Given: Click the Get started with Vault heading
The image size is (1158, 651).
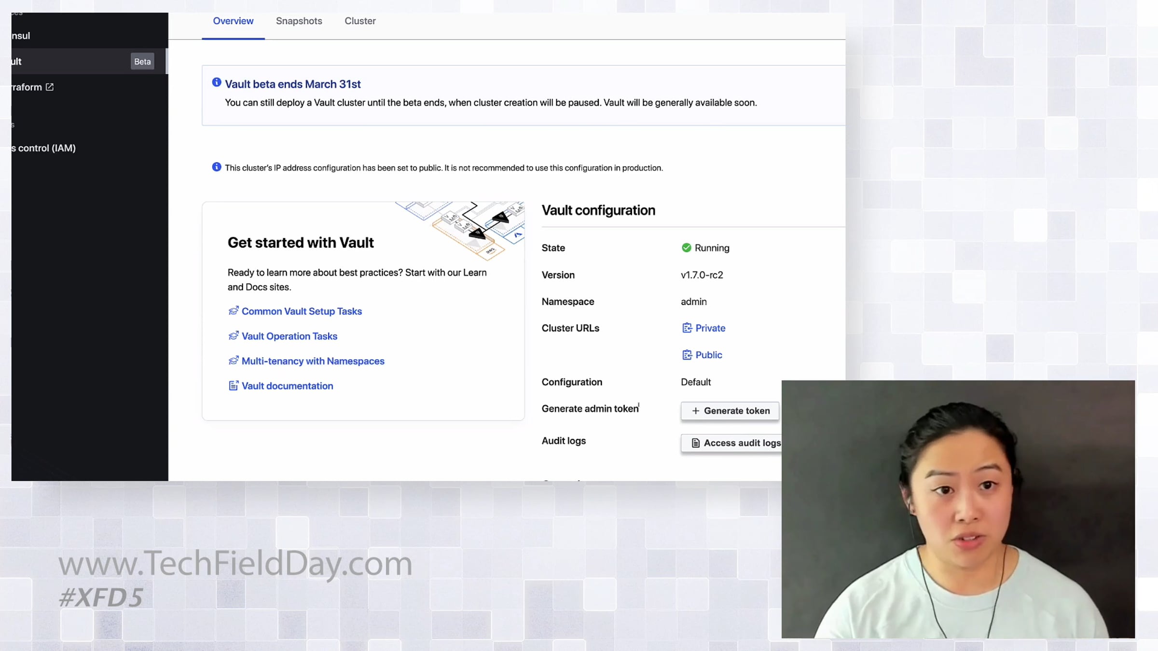Looking at the screenshot, I should click(301, 243).
